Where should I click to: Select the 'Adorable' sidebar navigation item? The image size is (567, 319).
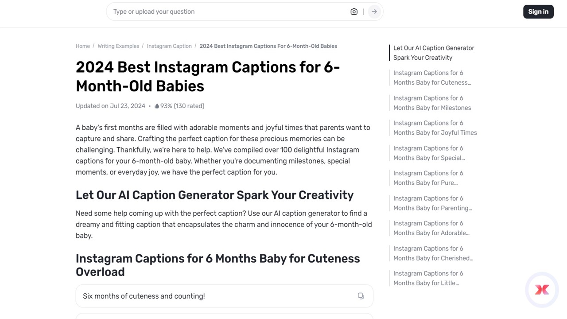pos(431,228)
